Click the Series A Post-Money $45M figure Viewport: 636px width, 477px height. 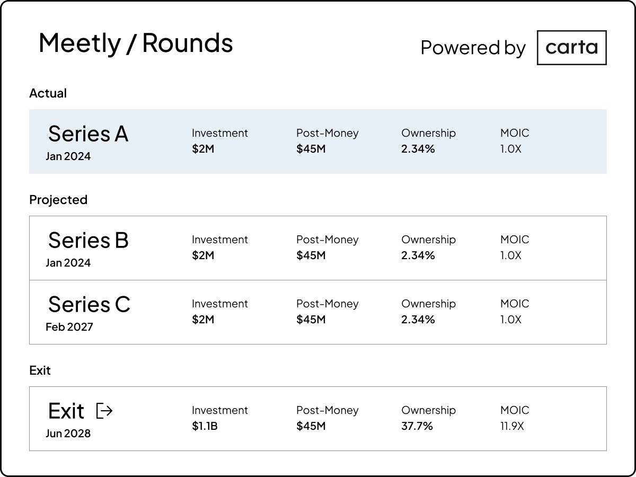[311, 149]
